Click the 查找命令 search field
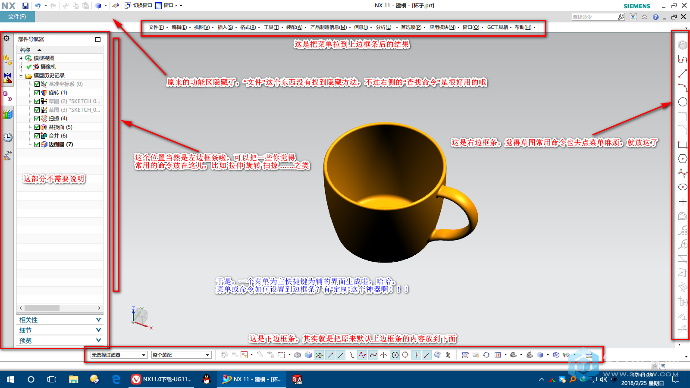The width and height of the screenshot is (690, 388). 595,17
